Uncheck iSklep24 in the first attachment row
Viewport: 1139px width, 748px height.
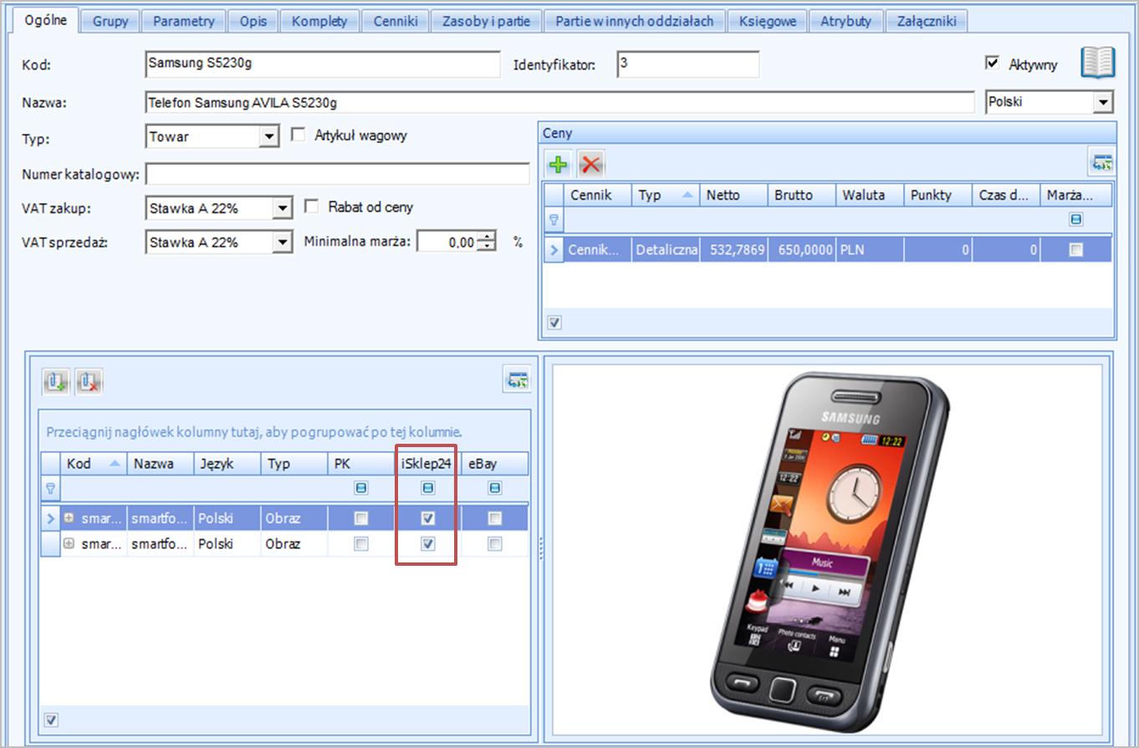point(427,518)
